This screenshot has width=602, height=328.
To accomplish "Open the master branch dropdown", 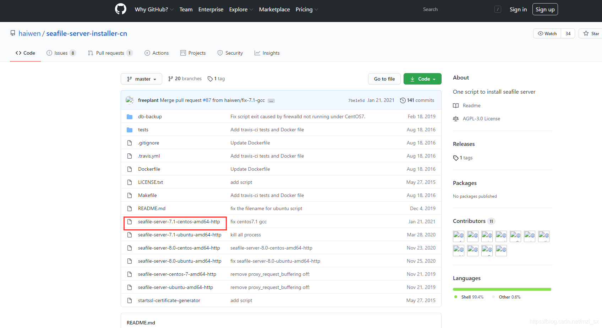I will coord(141,79).
